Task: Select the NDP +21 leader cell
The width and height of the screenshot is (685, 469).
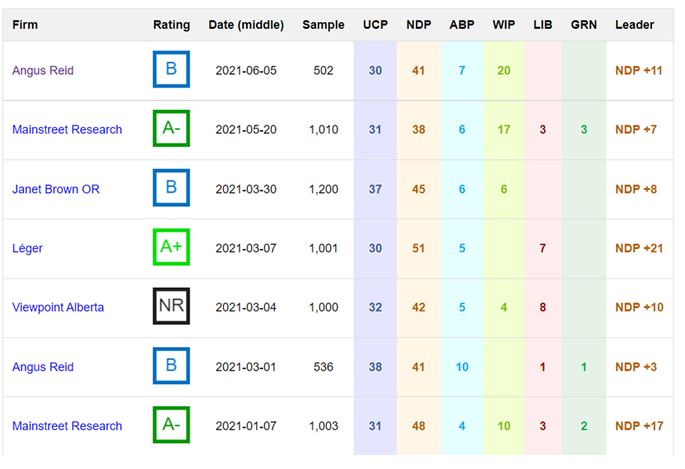Action: click(638, 248)
